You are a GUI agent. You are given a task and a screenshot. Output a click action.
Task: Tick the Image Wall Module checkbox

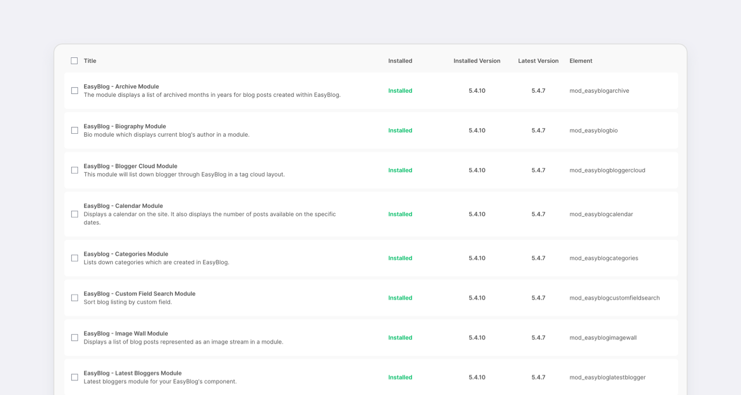click(x=75, y=338)
